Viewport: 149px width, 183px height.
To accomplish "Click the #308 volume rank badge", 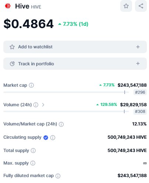I will pyautogui.click(x=140, y=111).
